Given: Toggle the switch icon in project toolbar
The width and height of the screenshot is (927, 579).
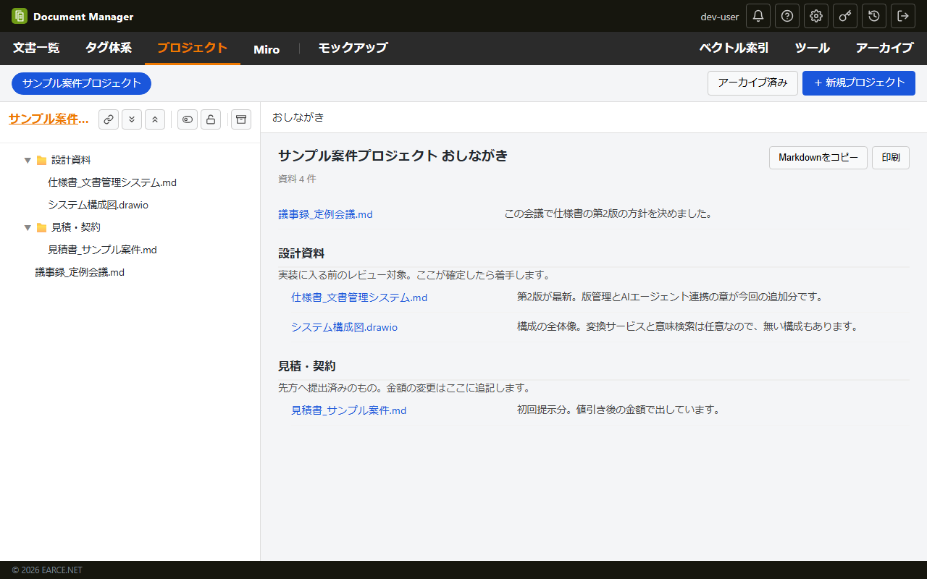Looking at the screenshot, I should pos(188,119).
